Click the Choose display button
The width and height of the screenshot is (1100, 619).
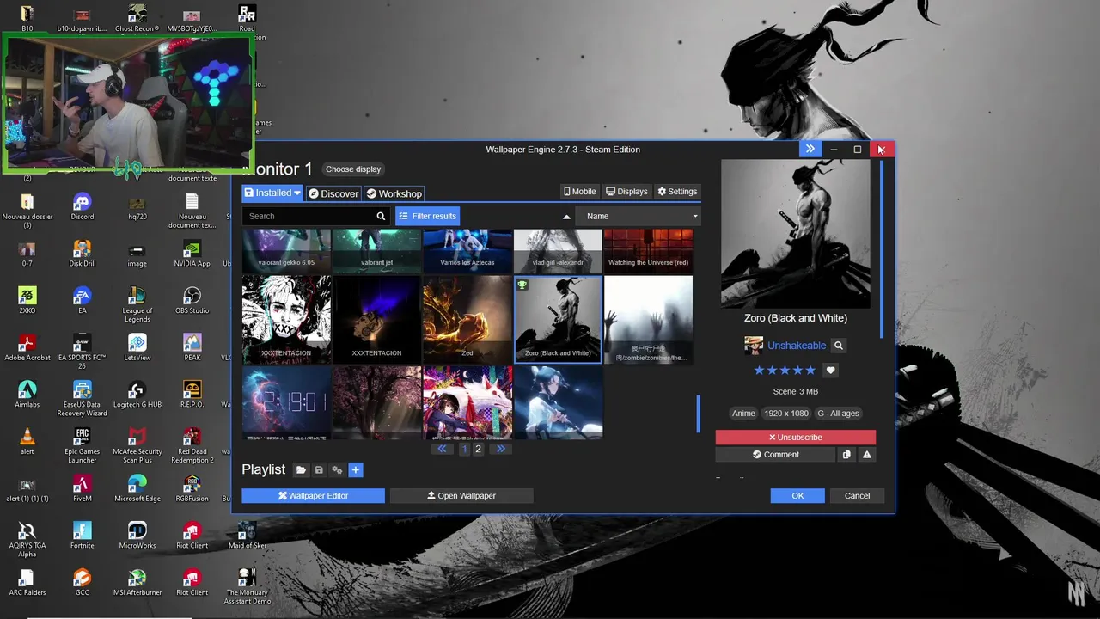click(x=353, y=169)
